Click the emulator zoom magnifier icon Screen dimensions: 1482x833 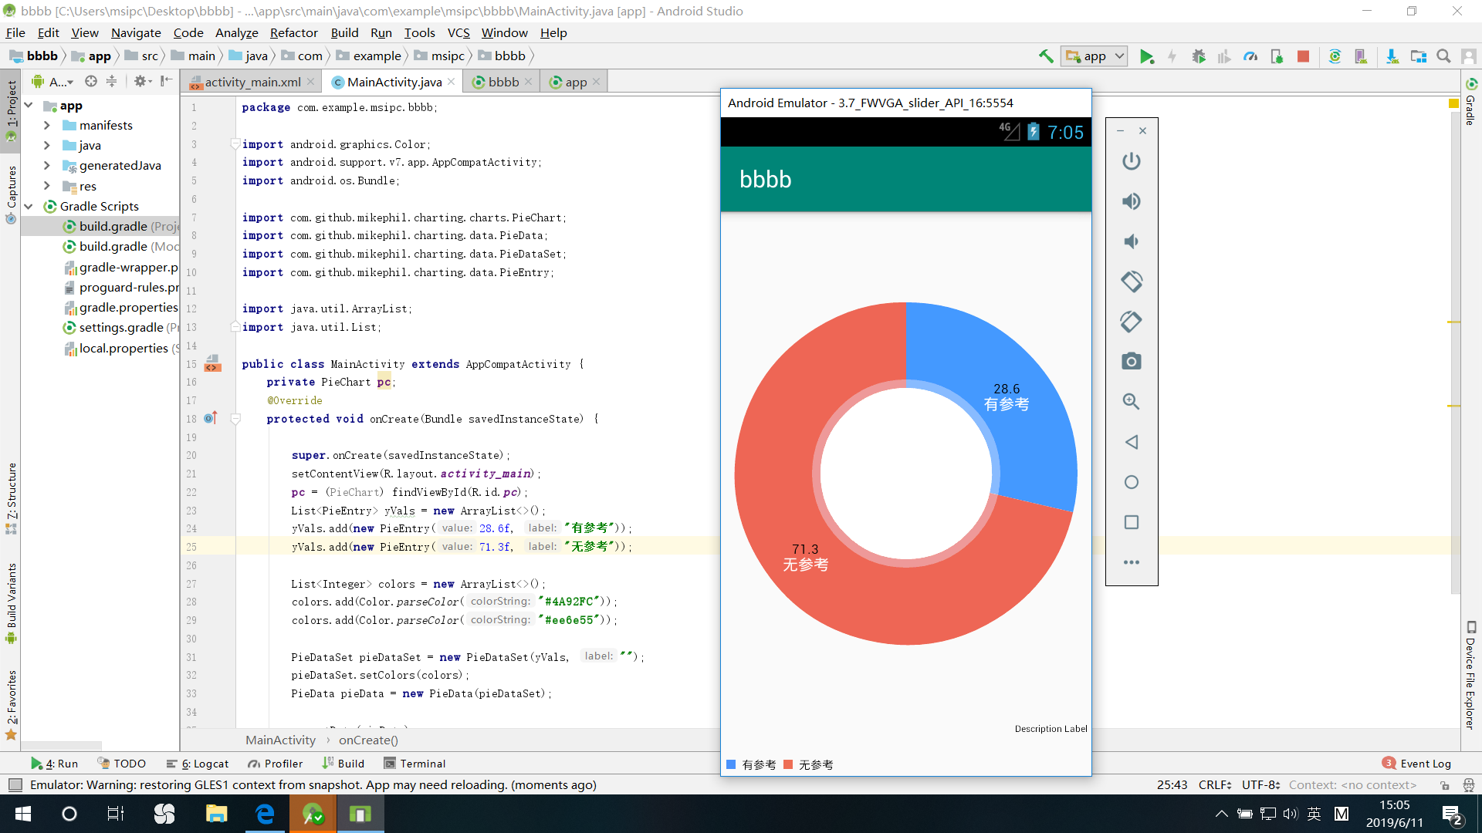1131,402
